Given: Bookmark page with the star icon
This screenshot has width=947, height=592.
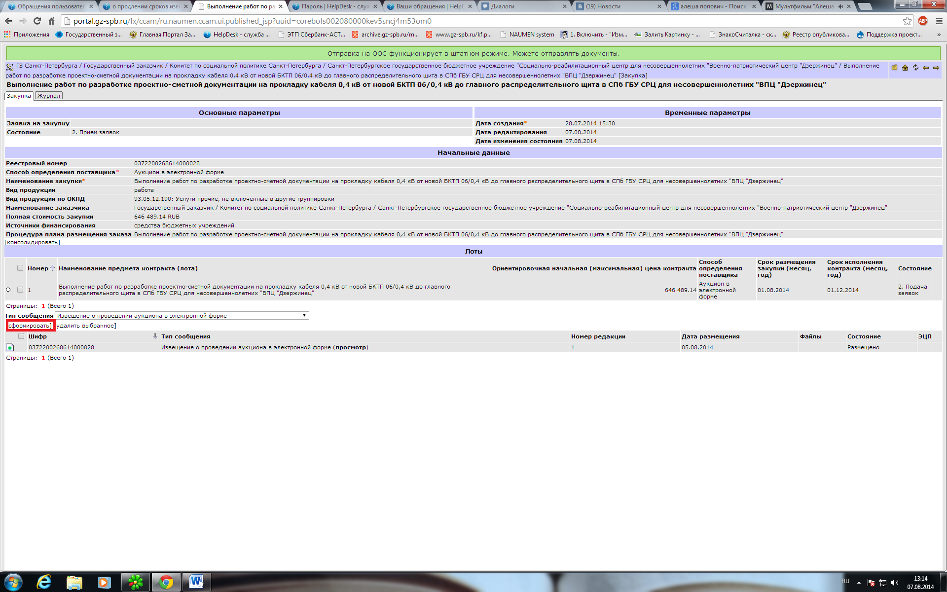Looking at the screenshot, I should click(x=907, y=21).
